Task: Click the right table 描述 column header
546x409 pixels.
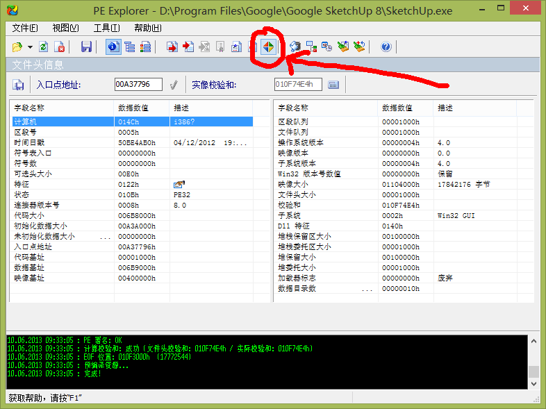Action: 475,108
